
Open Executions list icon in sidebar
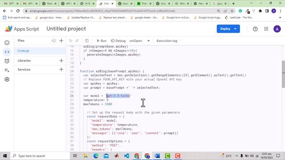7,70
